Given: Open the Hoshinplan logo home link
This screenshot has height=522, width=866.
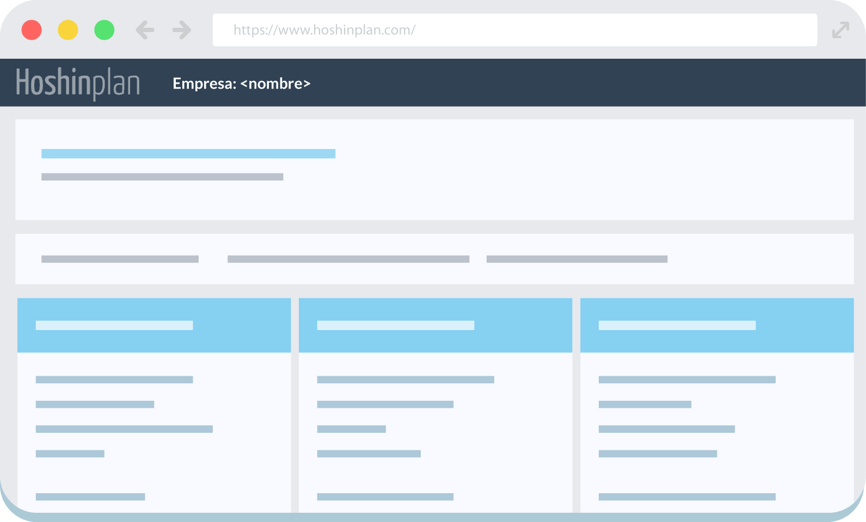Looking at the screenshot, I should 78,83.
